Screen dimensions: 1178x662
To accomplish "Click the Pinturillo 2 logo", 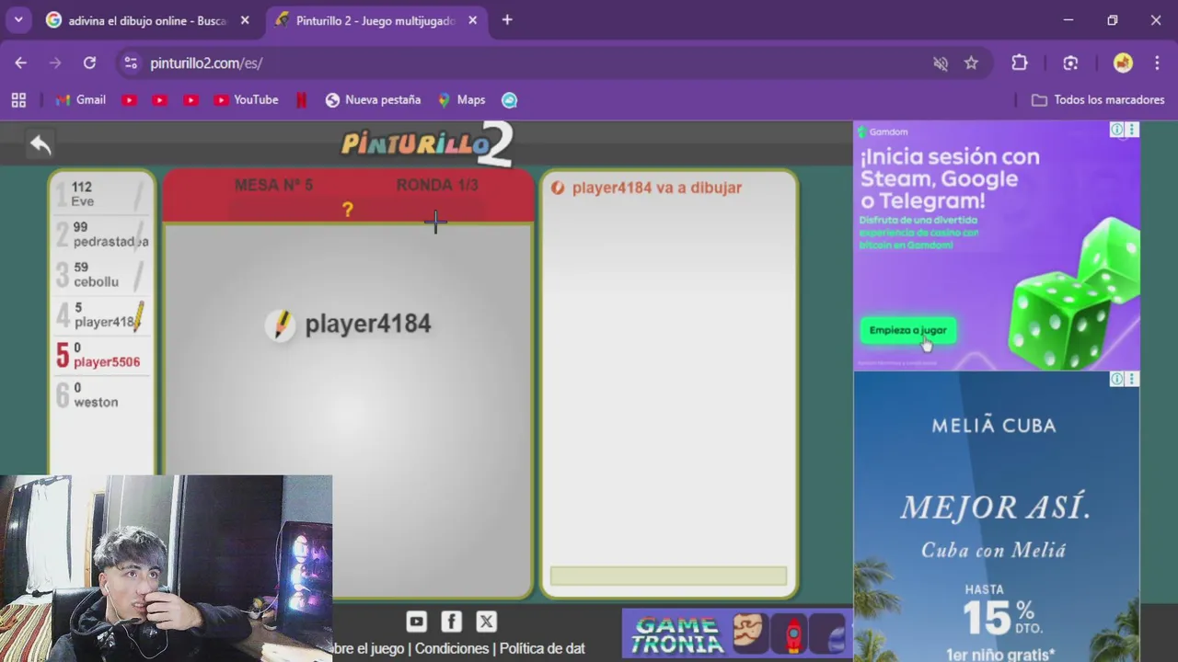I will click(x=427, y=144).
